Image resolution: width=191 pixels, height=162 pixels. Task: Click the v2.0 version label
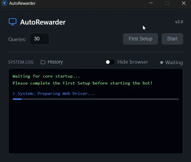179,22
